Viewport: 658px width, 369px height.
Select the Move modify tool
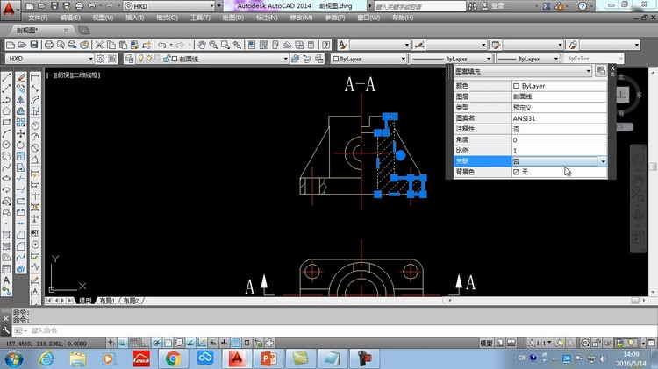[20, 134]
